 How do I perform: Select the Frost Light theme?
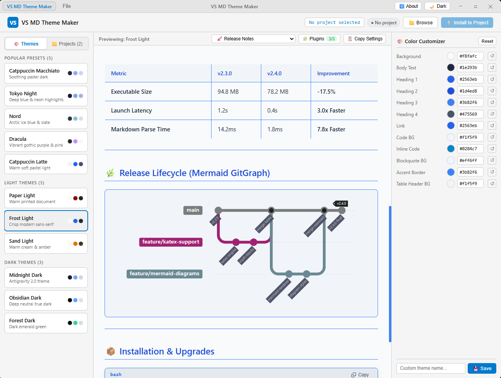[x=46, y=221]
